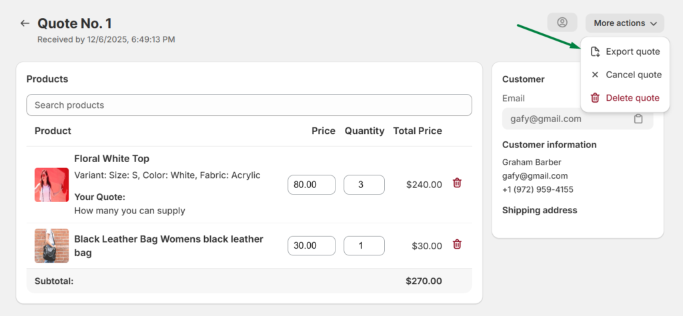Open the Floral White Top thumbnail

(51, 185)
